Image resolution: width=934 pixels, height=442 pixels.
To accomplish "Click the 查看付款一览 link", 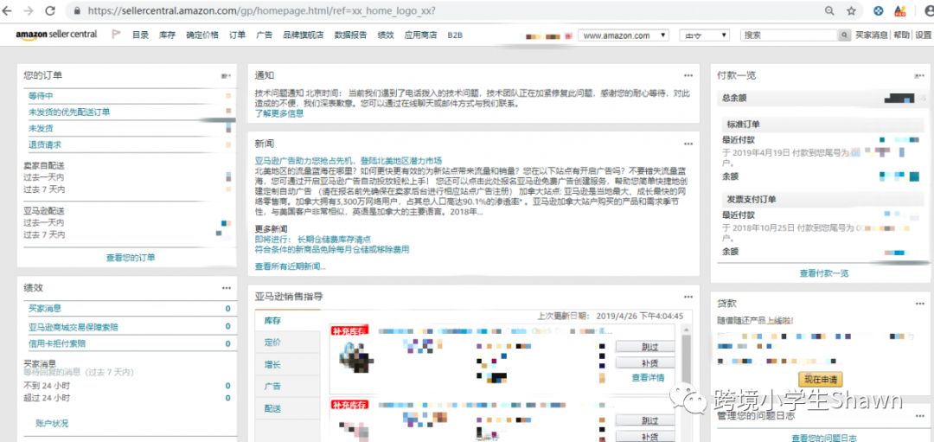I will tap(824, 273).
